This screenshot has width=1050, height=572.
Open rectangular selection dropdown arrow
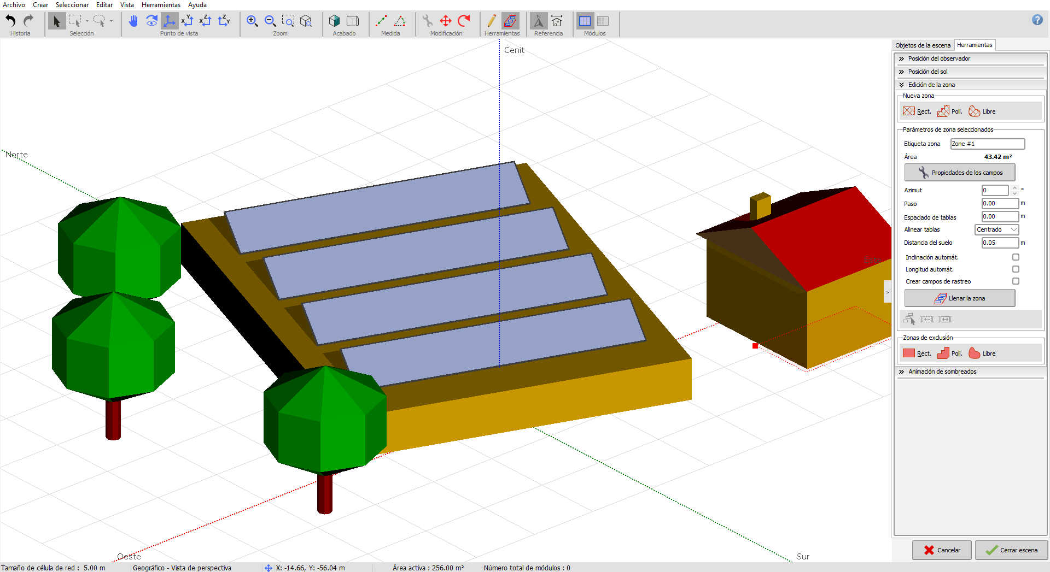(87, 21)
